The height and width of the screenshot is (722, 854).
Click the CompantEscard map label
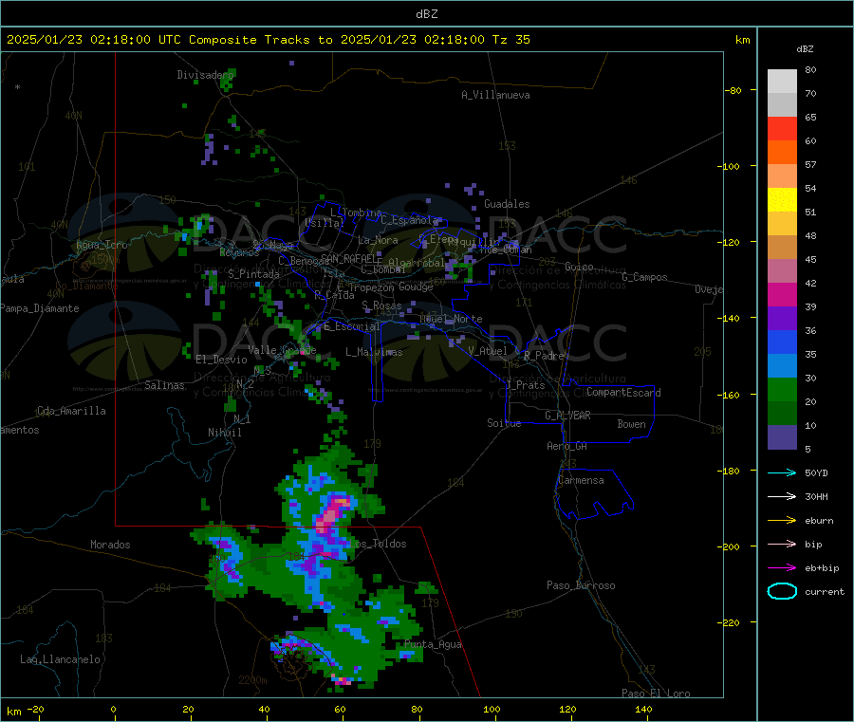(623, 392)
